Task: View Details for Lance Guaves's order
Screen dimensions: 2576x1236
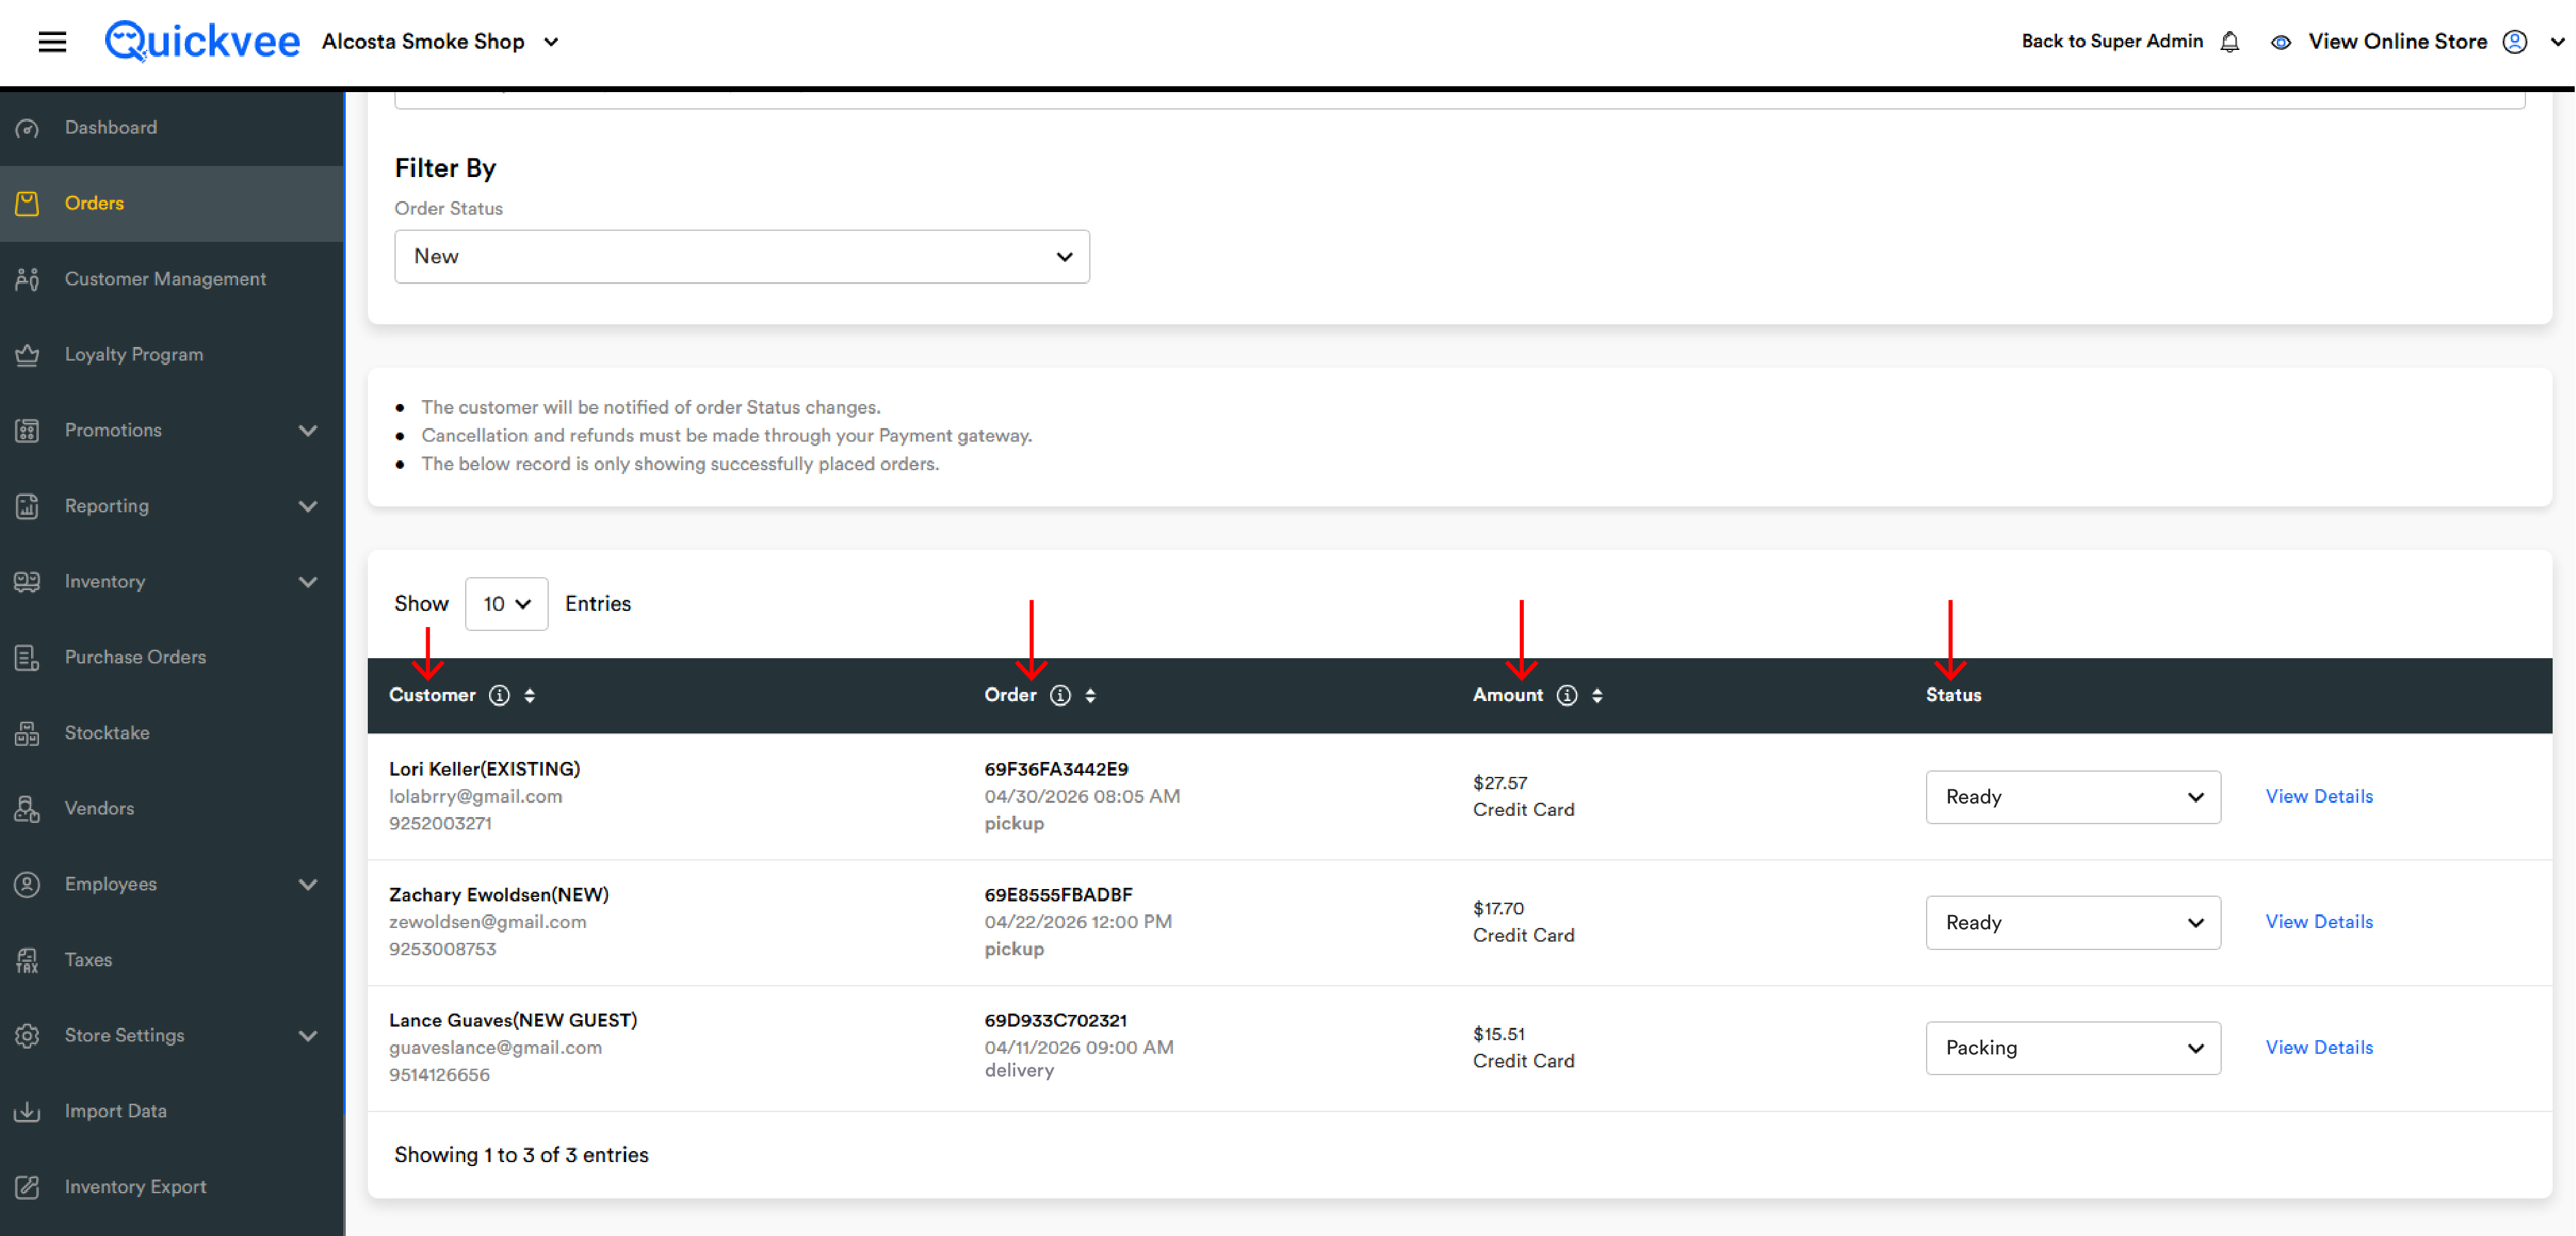Action: (x=2318, y=1048)
